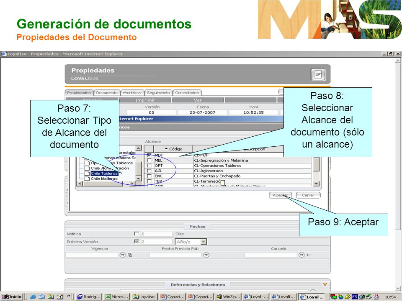Click the main window vertical scrollbar thumb
This screenshot has width=402, height=301.
click(x=398, y=146)
